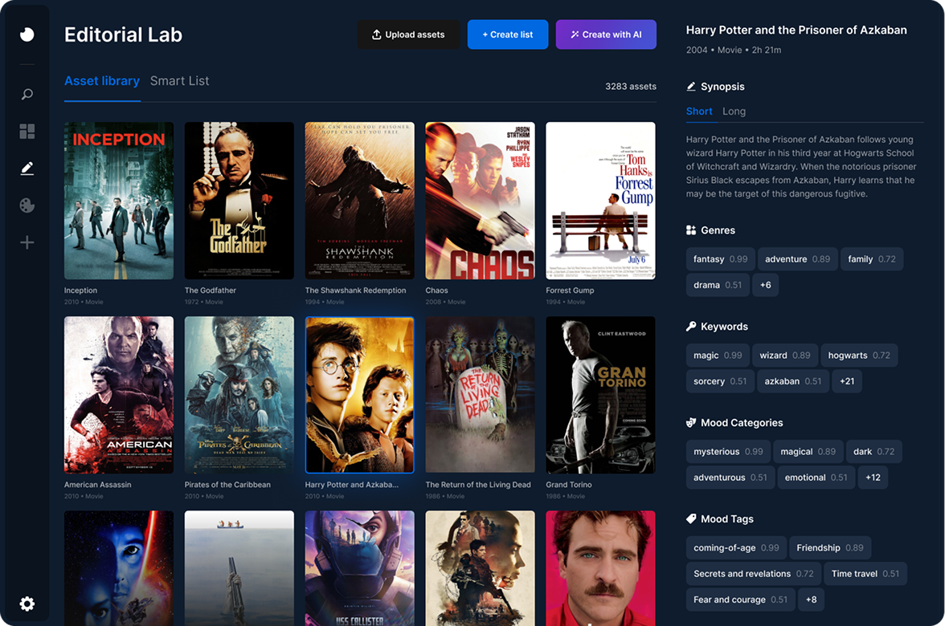
Task: Click the Pirates of the Caribbean title text
Action: point(227,485)
